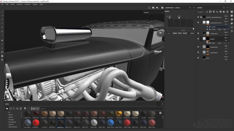Click the delete layer trash icon

click(x=228, y=12)
